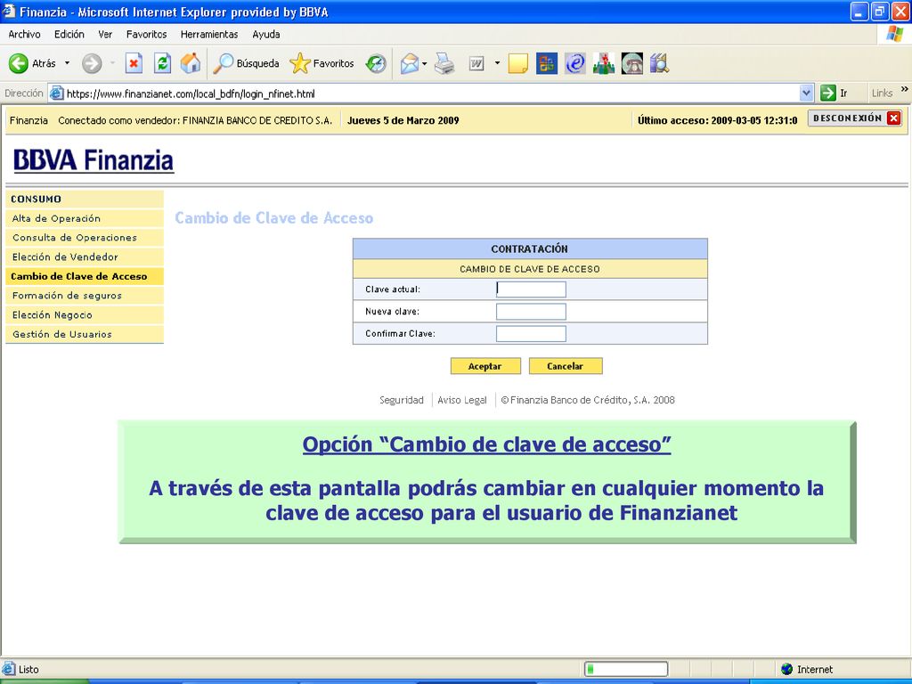Click the CONSUMO sidebar header
The image size is (912, 684).
(85, 199)
